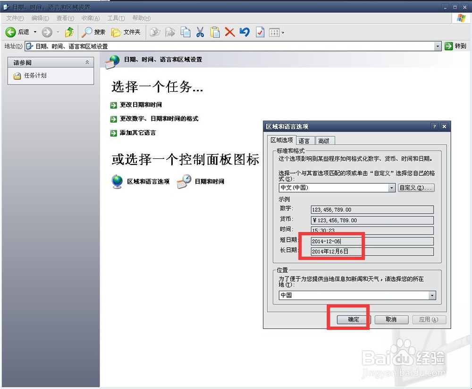
Task: Click the Windows flag logo icon
Action: [461, 18]
